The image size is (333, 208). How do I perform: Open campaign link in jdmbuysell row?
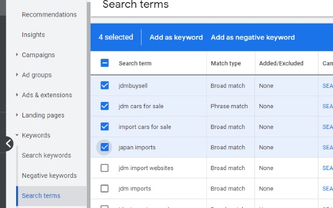coord(328,86)
